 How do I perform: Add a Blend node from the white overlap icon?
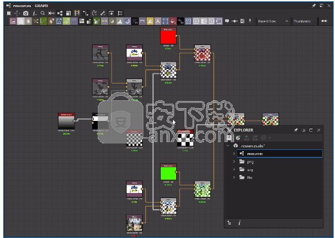[x=21, y=21]
